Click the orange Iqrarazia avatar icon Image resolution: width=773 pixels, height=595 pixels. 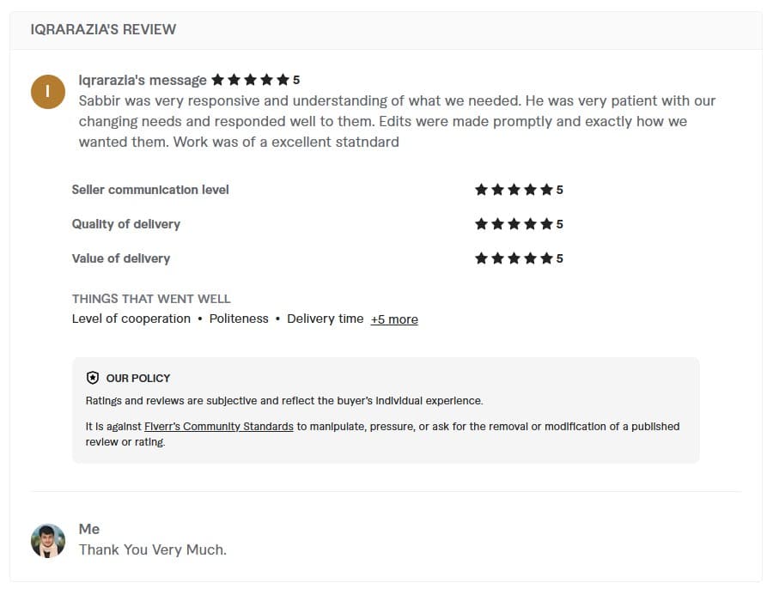click(48, 92)
